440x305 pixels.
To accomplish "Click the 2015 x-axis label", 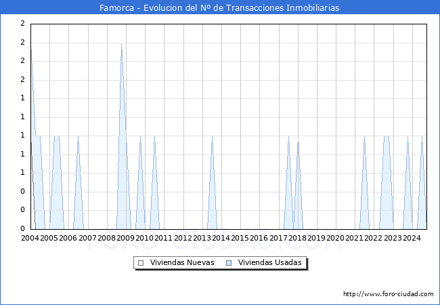I will (240, 238).
